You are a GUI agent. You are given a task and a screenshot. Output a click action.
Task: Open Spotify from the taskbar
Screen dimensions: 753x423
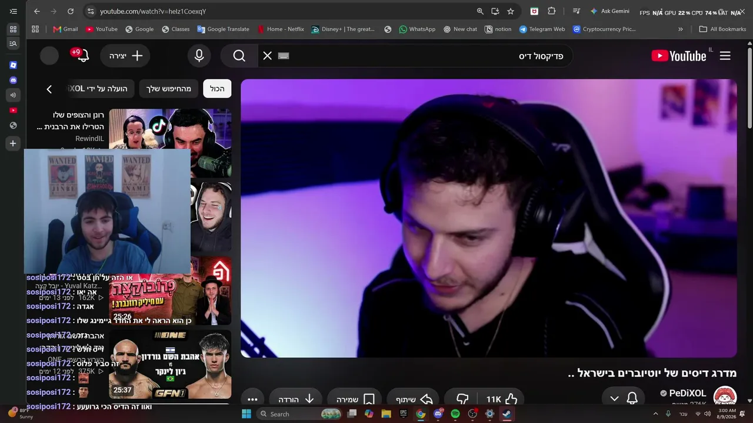coord(455,414)
